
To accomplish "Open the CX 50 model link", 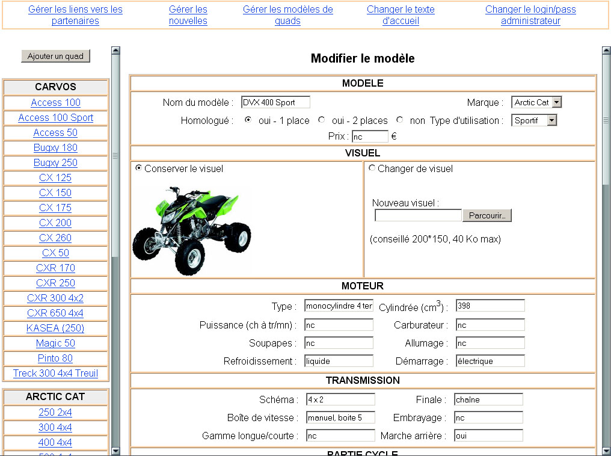I will pyautogui.click(x=55, y=253).
